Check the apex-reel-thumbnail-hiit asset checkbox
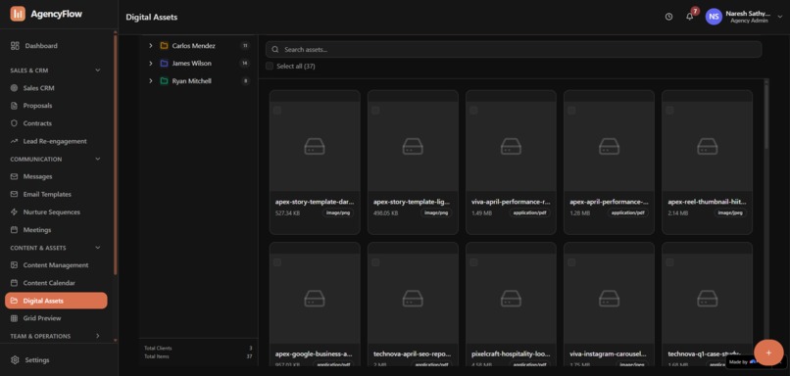This screenshot has width=790, height=376. pyautogui.click(x=669, y=111)
